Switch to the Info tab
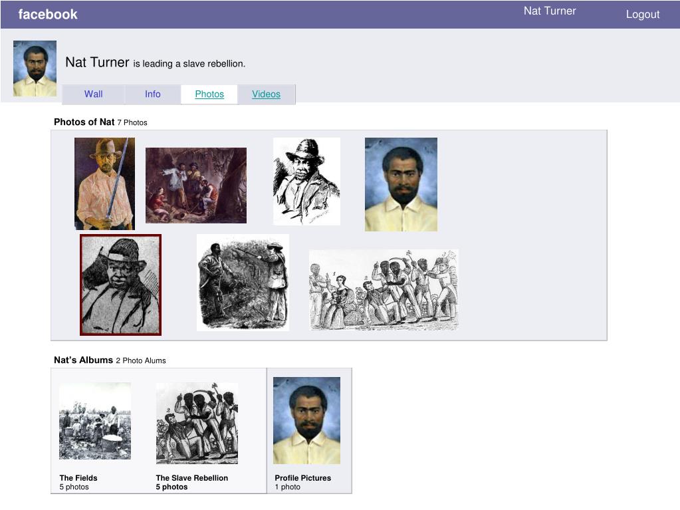Viewport: 680px width, 510px height. (153, 94)
